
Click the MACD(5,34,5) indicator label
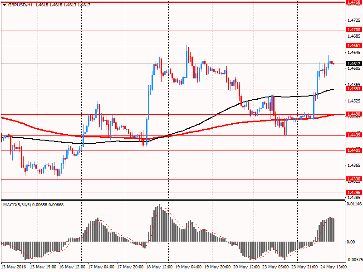(17, 205)
